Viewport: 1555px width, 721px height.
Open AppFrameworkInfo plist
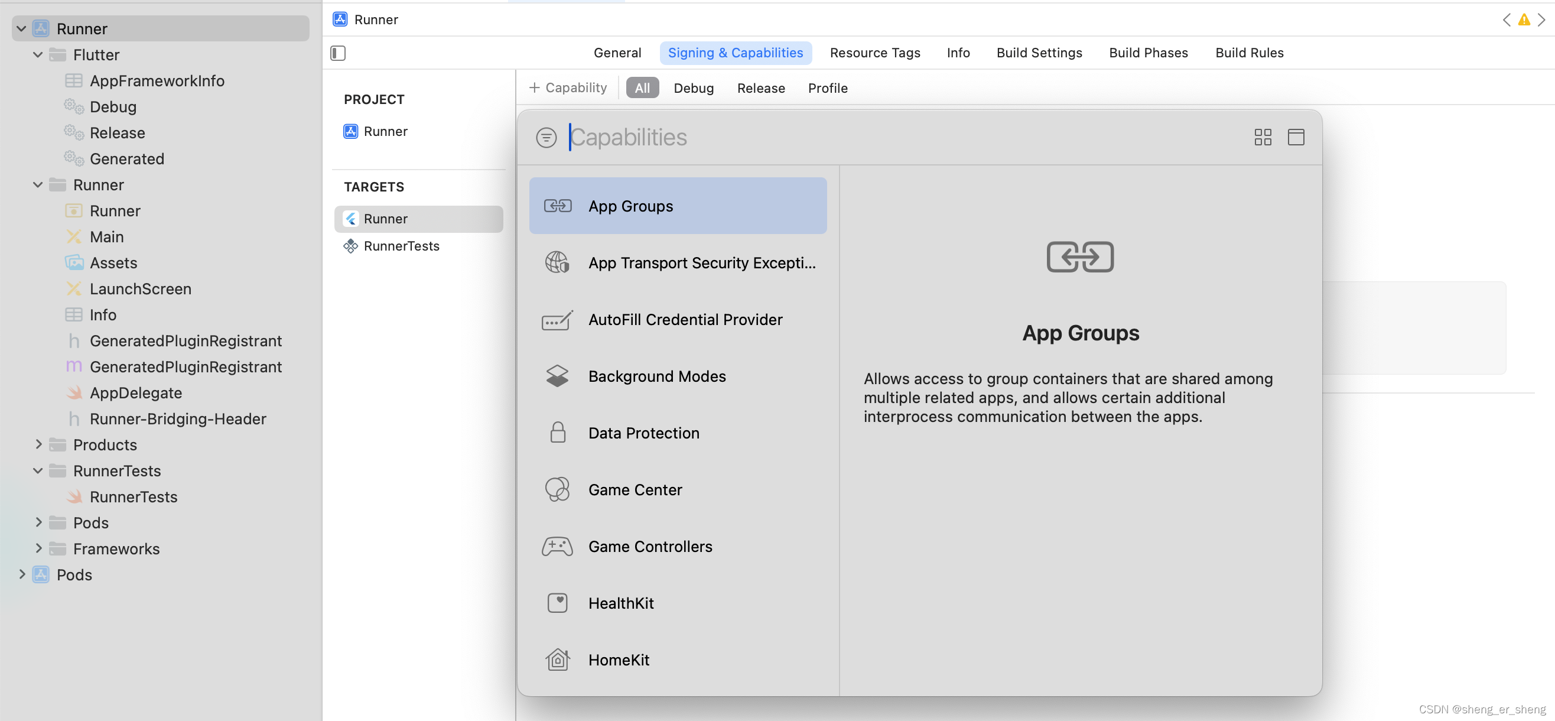click(x=157, y=81)
